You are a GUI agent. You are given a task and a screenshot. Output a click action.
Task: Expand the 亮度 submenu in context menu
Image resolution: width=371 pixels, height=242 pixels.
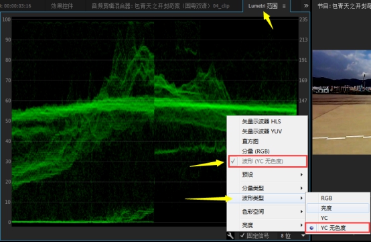click(x=267, y=225)
